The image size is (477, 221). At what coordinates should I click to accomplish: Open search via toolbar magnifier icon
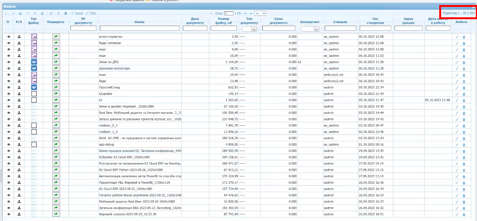click(x=51, y=13)
